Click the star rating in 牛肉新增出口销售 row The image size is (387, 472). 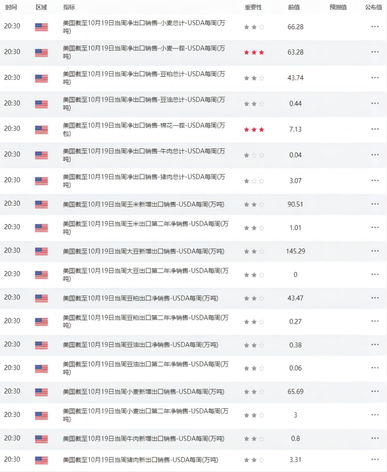(254, 439)
